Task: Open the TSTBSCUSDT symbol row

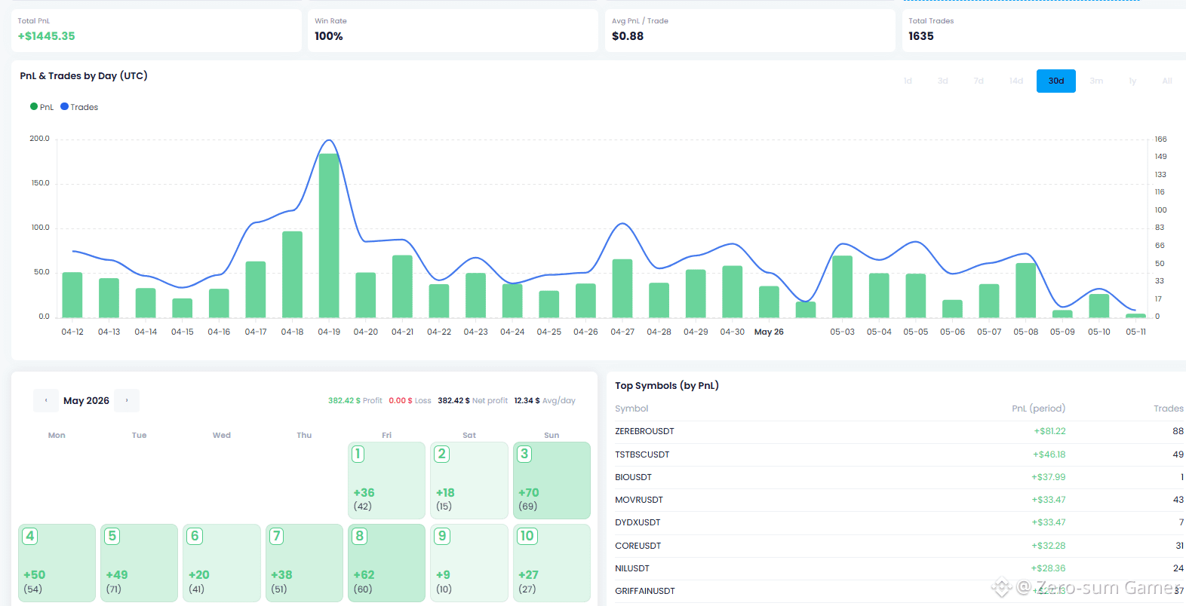Action: click(899, 454)
